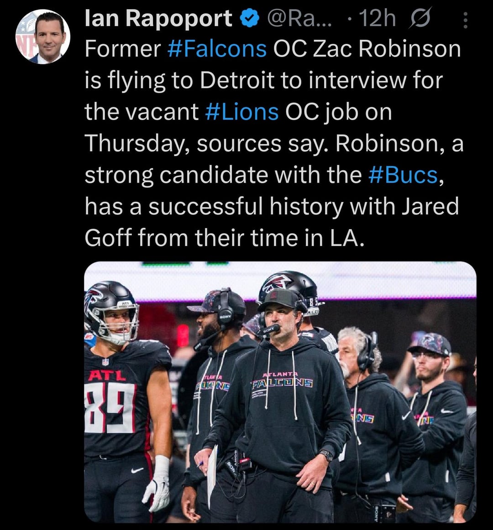
Task: Open the #Falcons hashtag
Action: click(x=217, y=49)
